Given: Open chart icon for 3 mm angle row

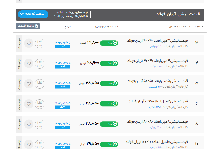Looking at the screenshot, I should click(40, 43).
